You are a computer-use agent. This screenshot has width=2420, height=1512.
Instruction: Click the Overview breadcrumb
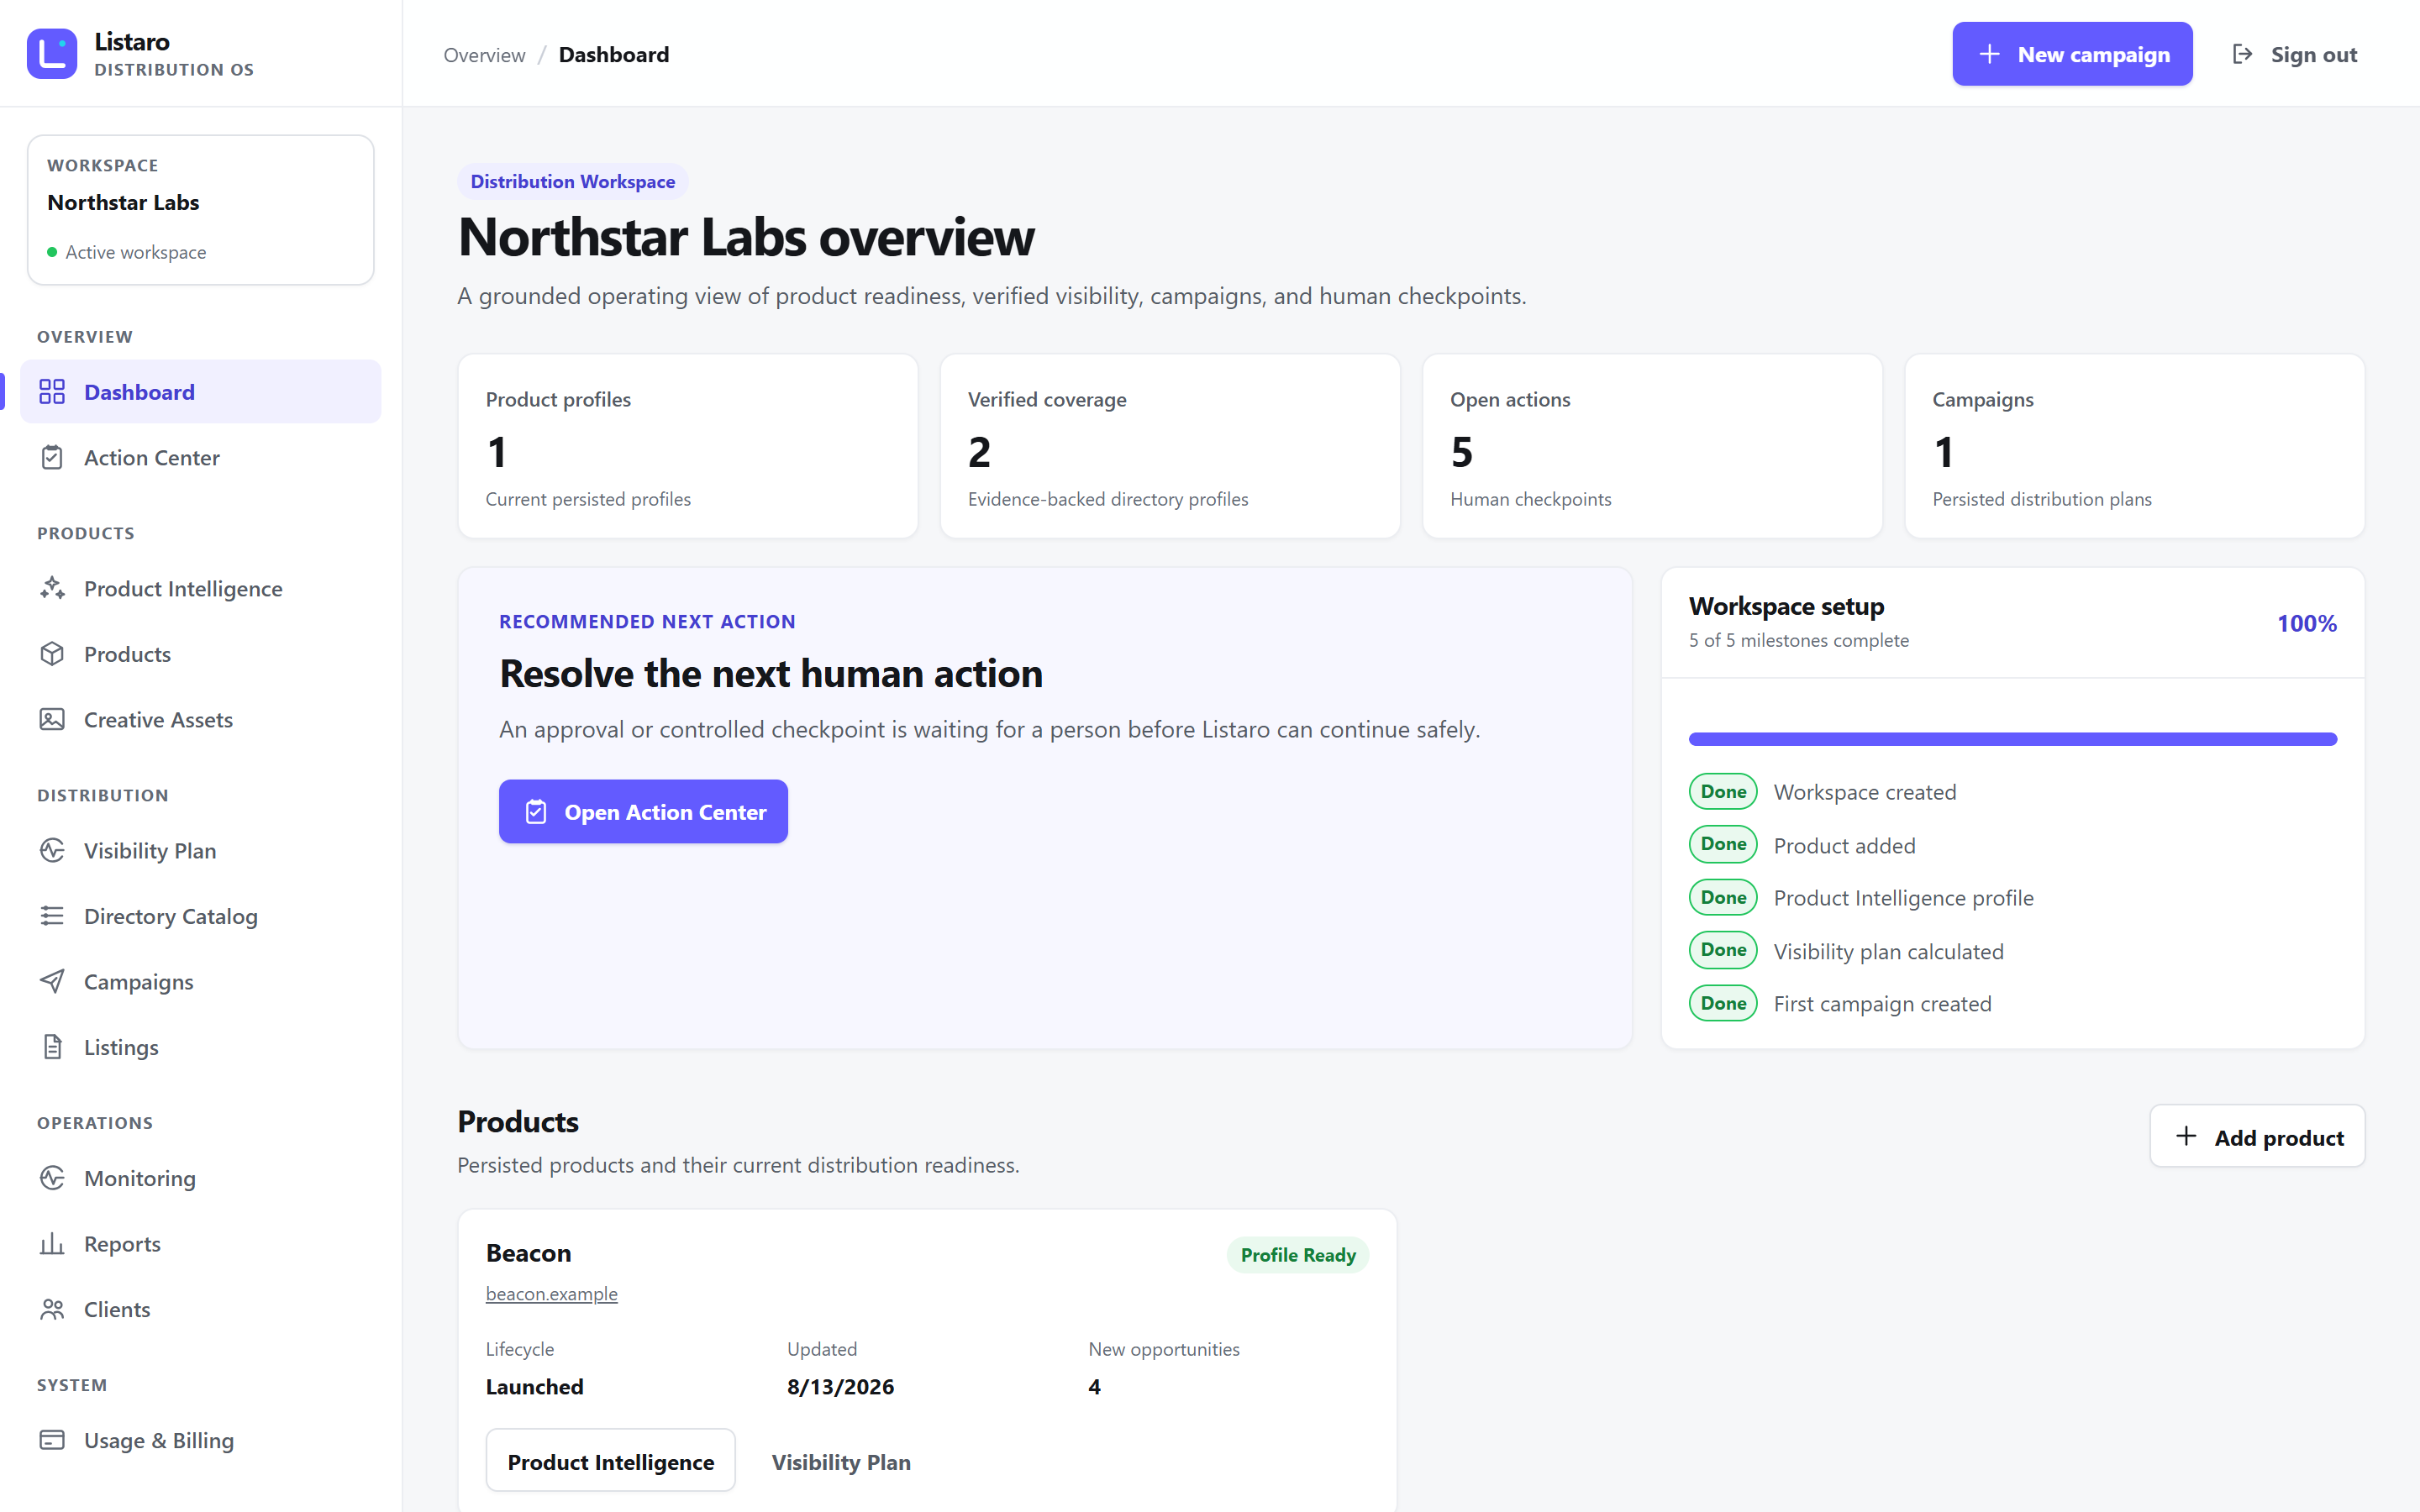click(x=484, y=55)
